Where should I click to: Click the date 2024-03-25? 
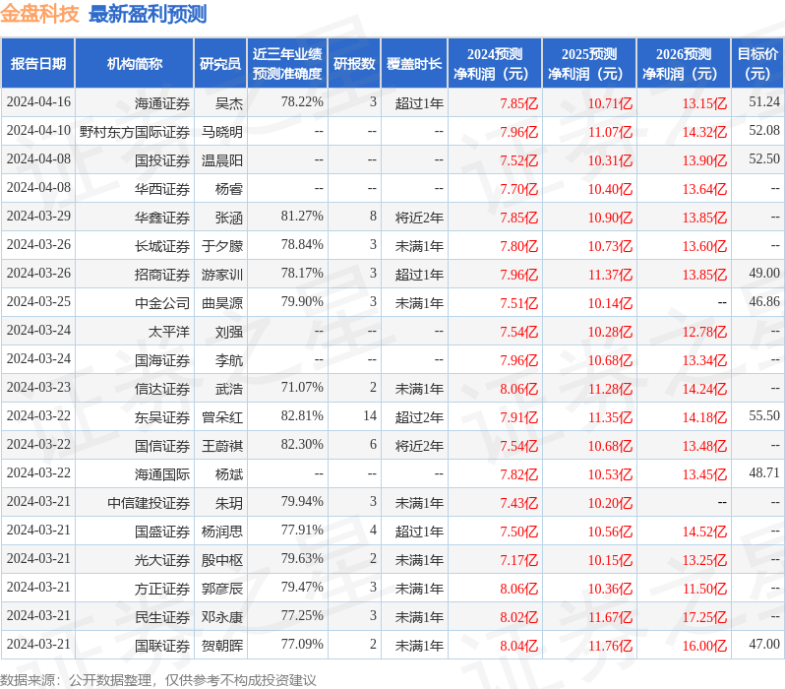[38, 301]
